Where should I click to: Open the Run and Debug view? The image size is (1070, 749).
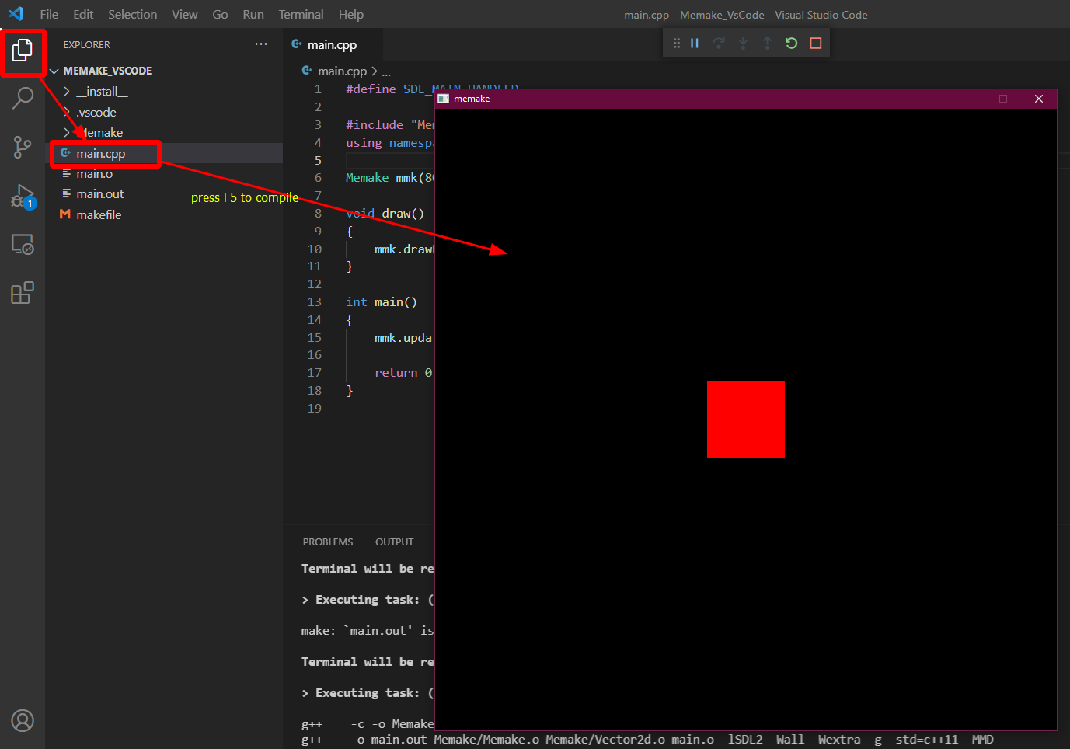(23, 196)
